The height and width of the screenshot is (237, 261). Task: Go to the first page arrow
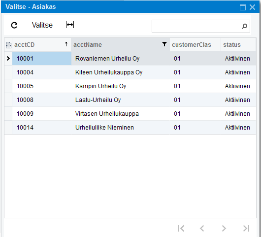pyautogui.click(x=181, y=228)
